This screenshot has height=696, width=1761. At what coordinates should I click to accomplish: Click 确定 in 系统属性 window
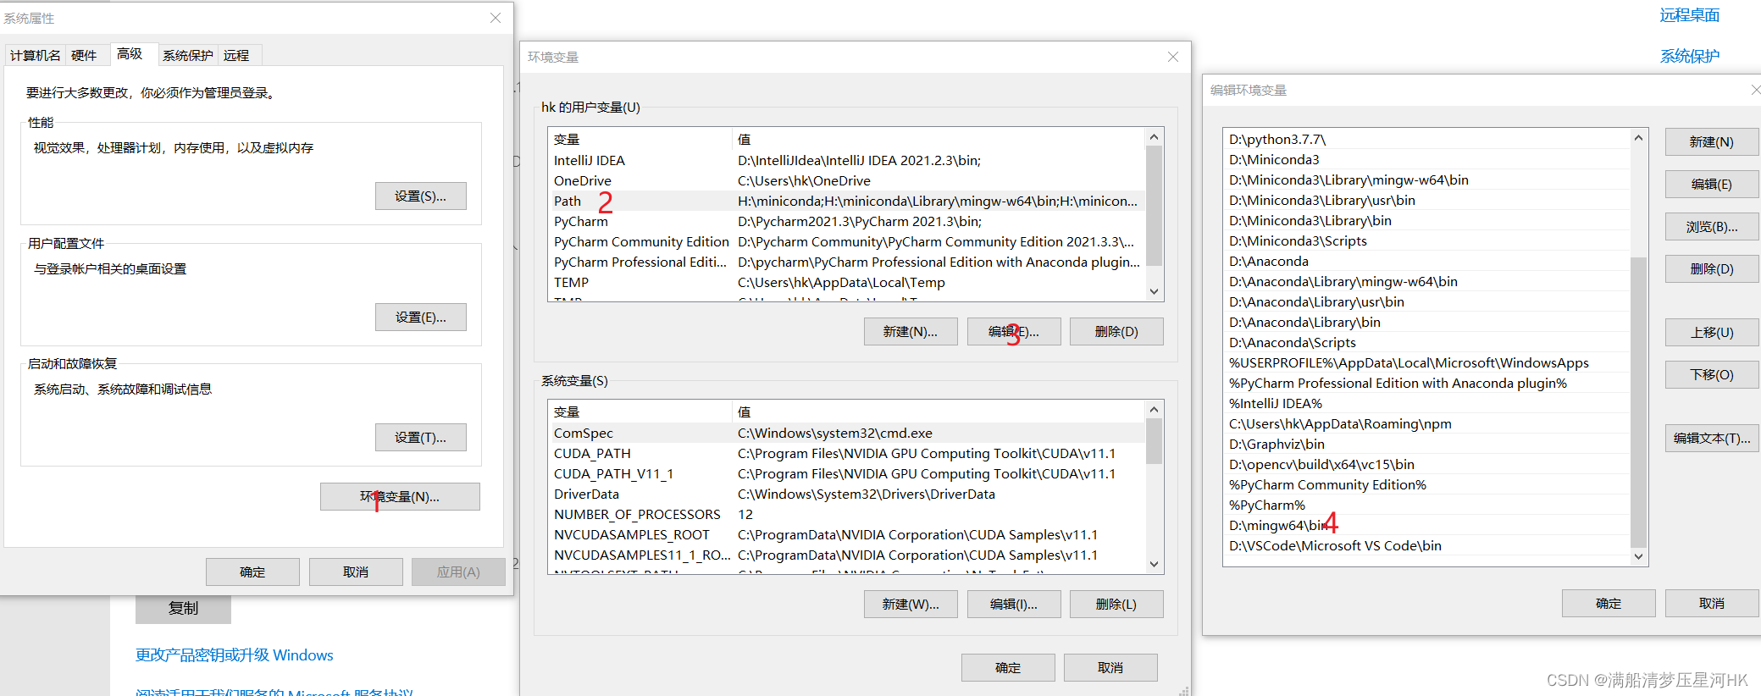click(252, 572)
